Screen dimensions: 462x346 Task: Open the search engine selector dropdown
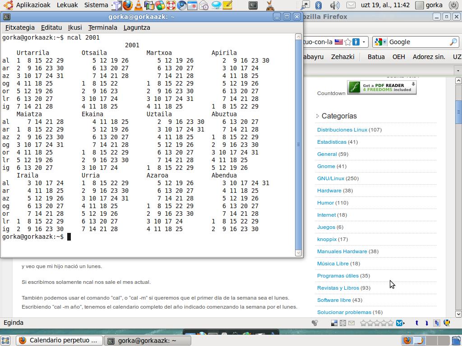380,42
